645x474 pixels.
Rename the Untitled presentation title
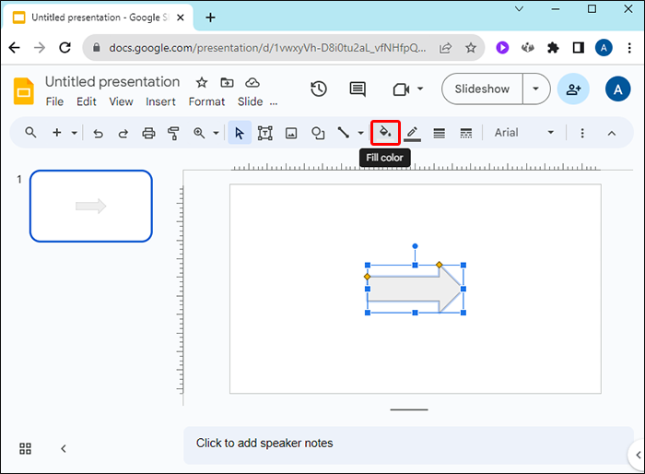112,82
